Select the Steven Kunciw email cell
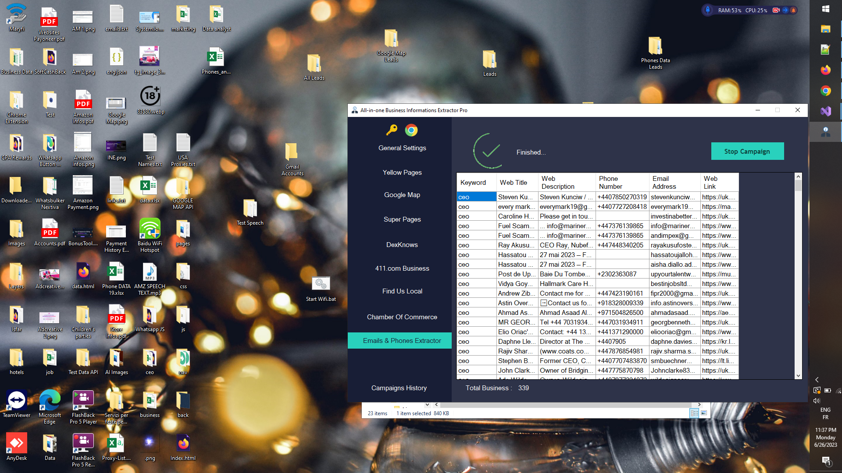842x473 pixels. pyautogui.click(x=674, y=197)
